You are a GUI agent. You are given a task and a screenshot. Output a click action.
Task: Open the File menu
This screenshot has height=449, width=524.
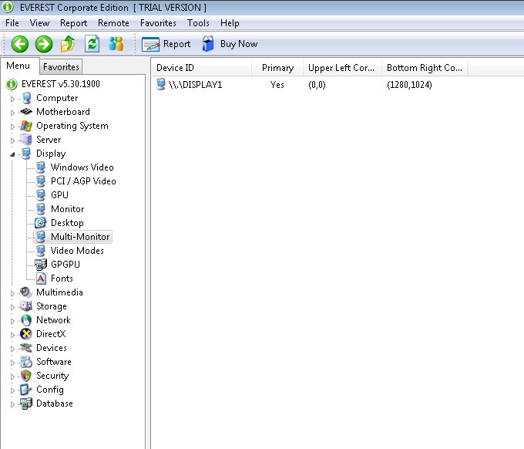pos(12,23)
